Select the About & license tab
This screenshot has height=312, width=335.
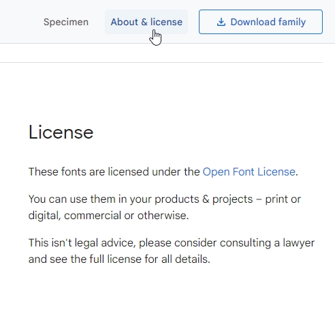click(146, 22)
